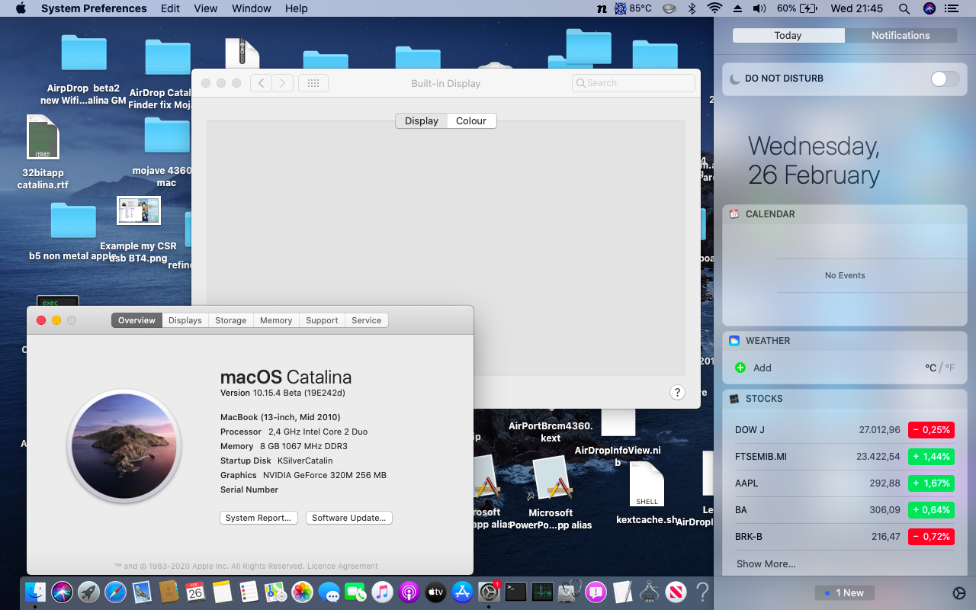976x610 pixels.
Task: Click the 85°C temperature monitor icon
Action: click(633, 8)
